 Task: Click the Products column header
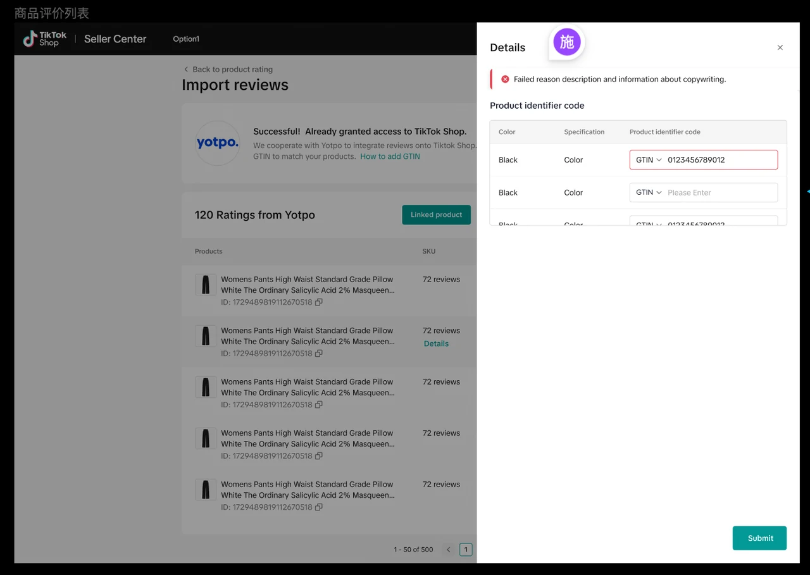point(209,251)
